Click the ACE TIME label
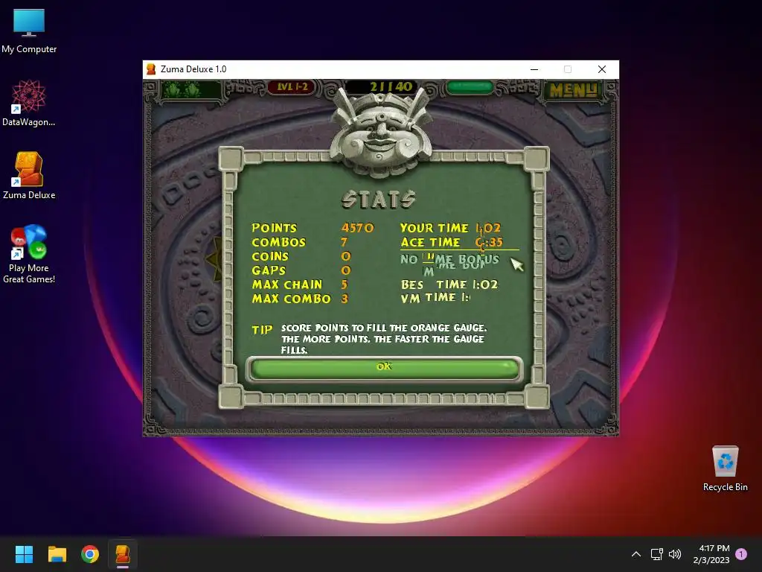 click(x=430, y=242)
